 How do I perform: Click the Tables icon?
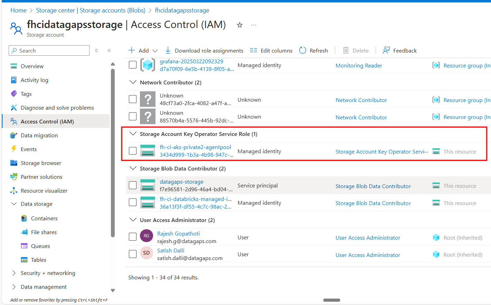click(x=24, y=260)
